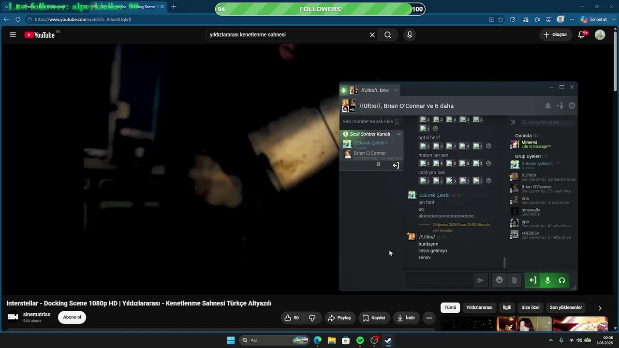Click the Edge address bar URL
This screenshot has width=619, height=348.
(x=83, y=19)
